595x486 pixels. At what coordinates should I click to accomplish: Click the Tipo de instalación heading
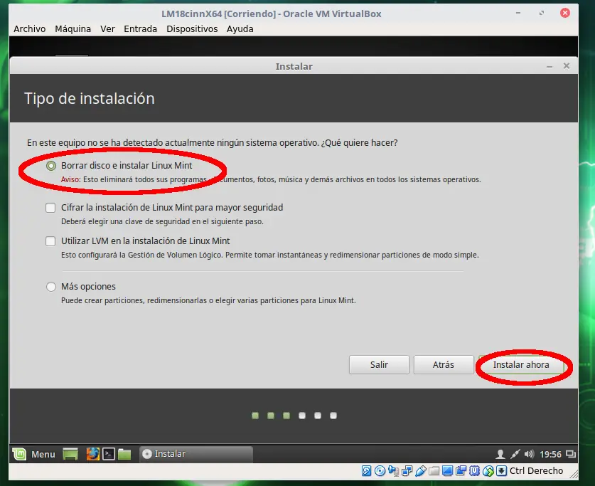tap(90, 99)
